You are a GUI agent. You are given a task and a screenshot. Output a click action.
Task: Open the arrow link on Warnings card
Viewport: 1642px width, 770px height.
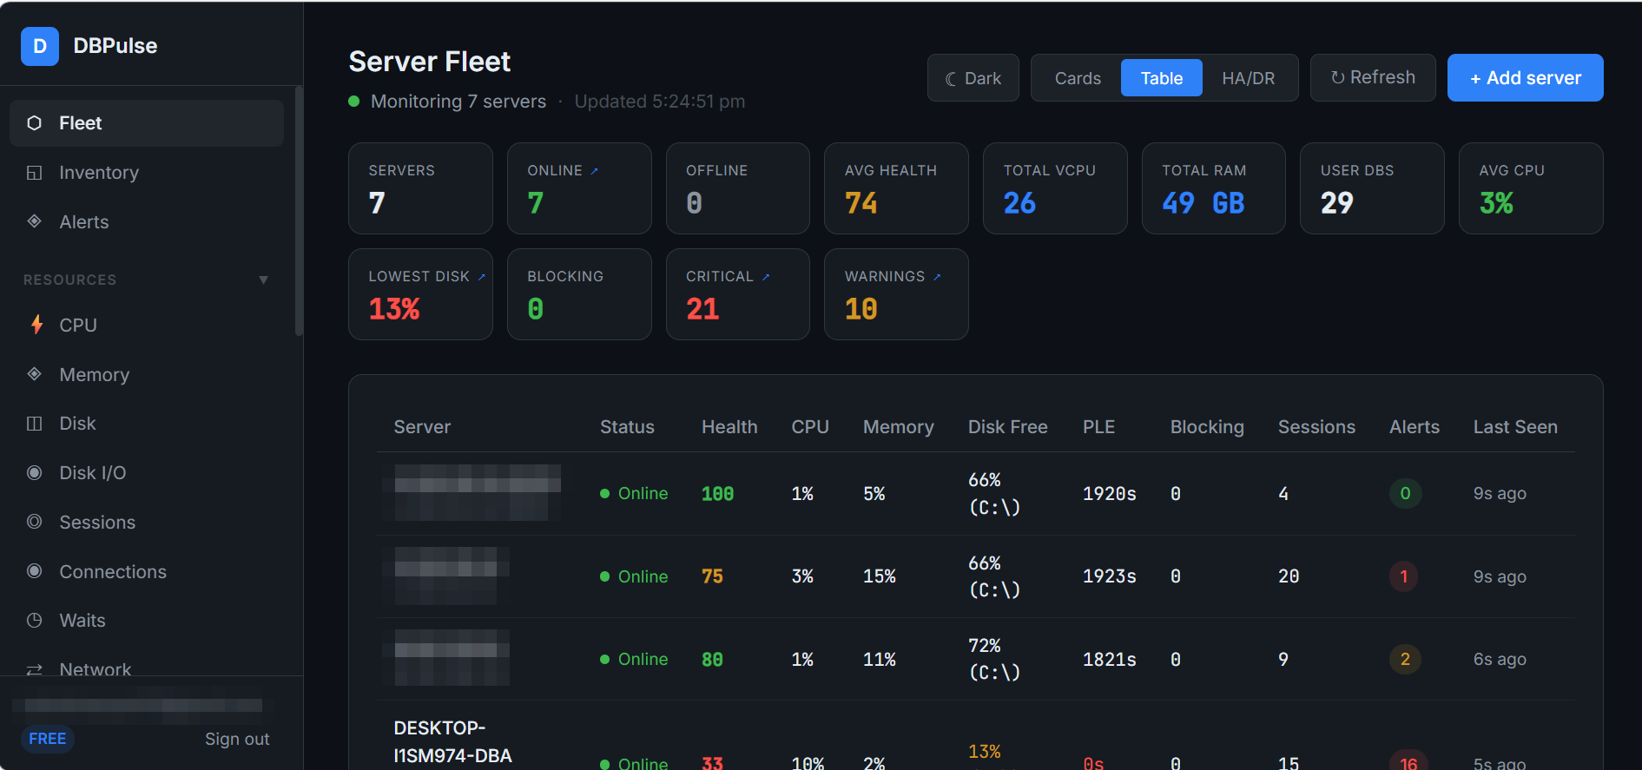[937, 277]
